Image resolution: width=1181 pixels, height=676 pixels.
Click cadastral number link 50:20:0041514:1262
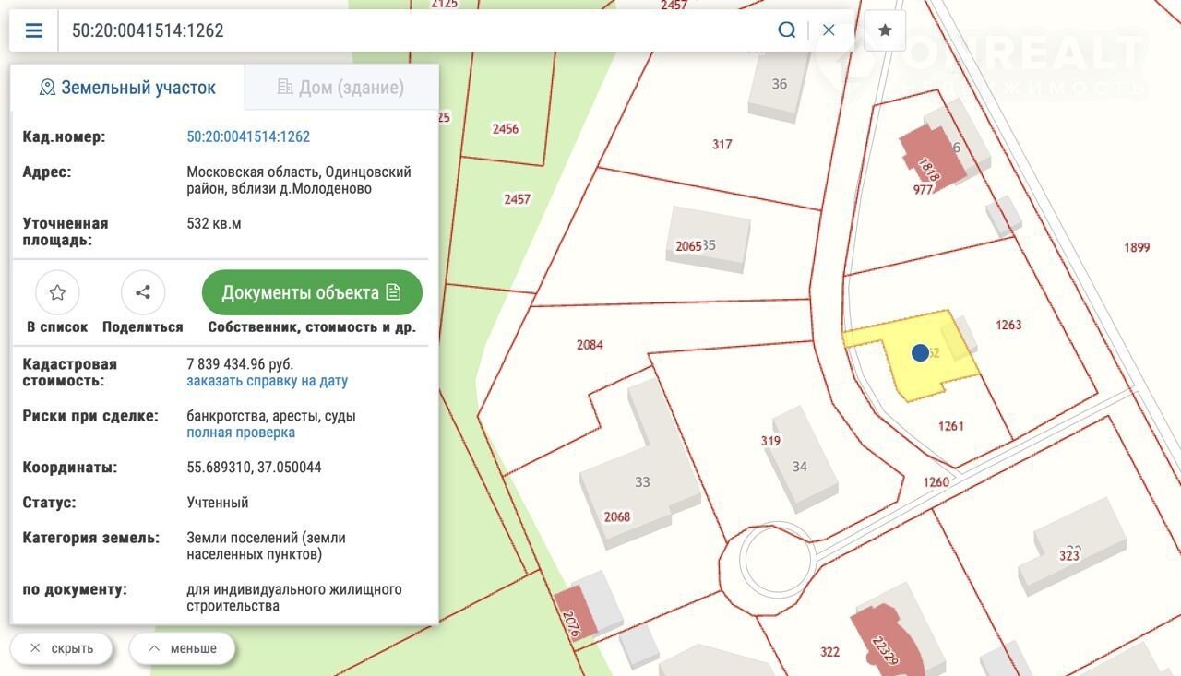click(x=248, y=136)
